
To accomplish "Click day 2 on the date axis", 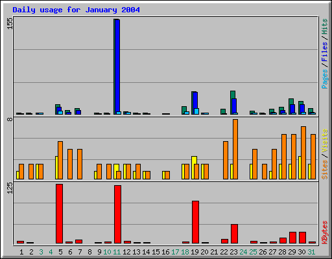I will [31, 252].
